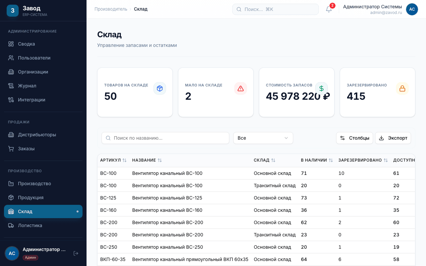Click the Завод logo icon

pos(13,10)
